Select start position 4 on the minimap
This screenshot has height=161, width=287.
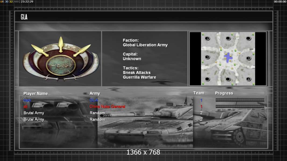(248, 79)
